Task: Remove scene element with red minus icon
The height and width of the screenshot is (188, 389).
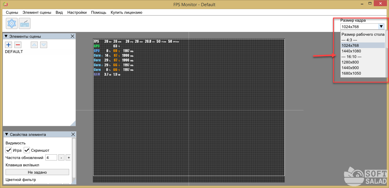Action: click(x=18, y=45)
